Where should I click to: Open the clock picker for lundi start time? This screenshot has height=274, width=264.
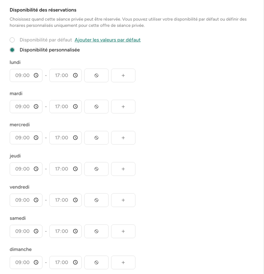[x=36, y=76]
